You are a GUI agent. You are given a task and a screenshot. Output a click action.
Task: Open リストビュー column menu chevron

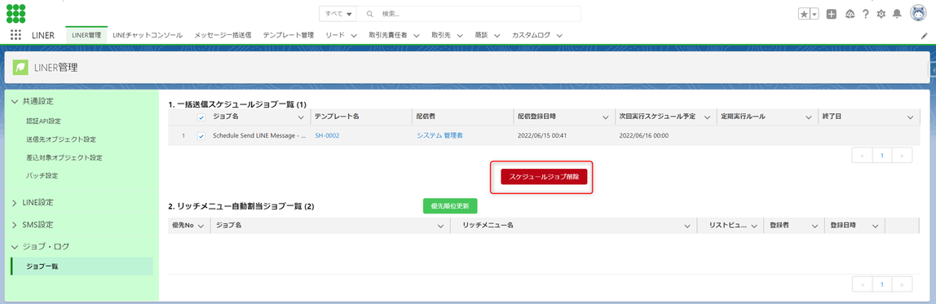pos(754,226)
